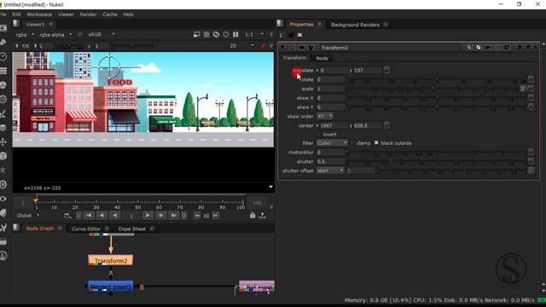Click the scale slider track

point(433,89)
